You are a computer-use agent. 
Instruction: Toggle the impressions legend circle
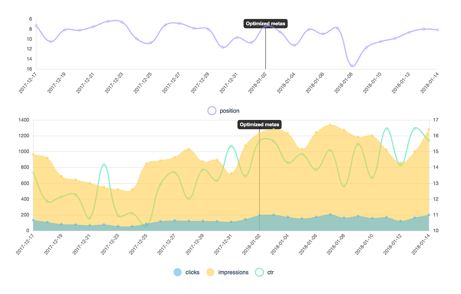(210, 272)
